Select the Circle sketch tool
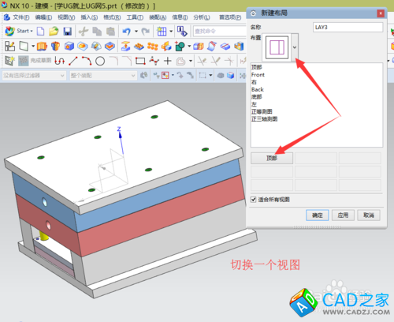Screen dimensions: 394x322 click(100, 61)
